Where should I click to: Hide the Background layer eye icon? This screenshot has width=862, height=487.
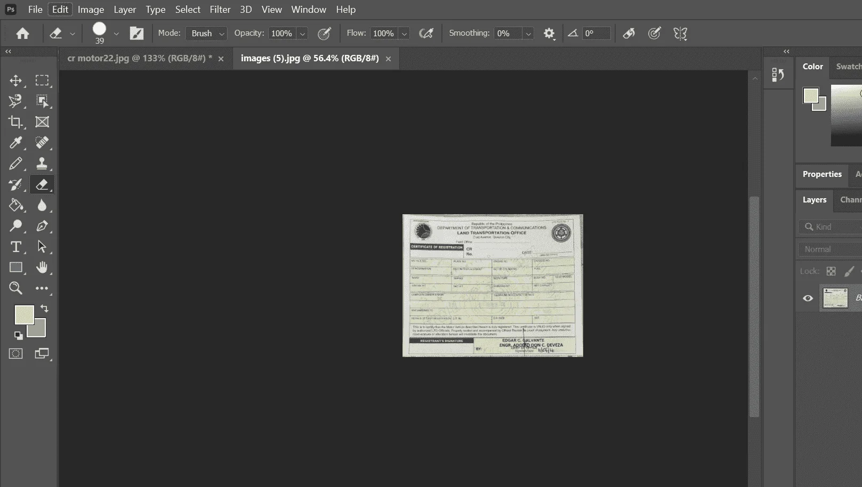(808, 298)
